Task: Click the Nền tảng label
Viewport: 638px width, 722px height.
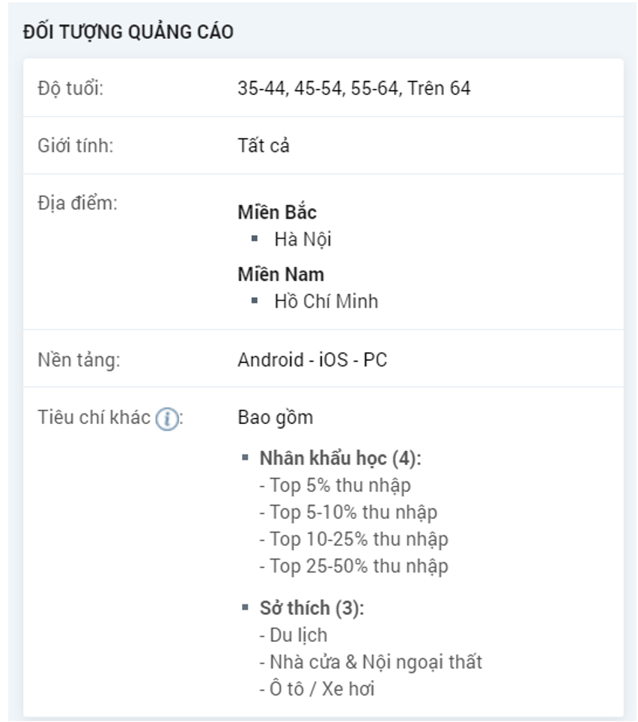Action: coord(79,360)
